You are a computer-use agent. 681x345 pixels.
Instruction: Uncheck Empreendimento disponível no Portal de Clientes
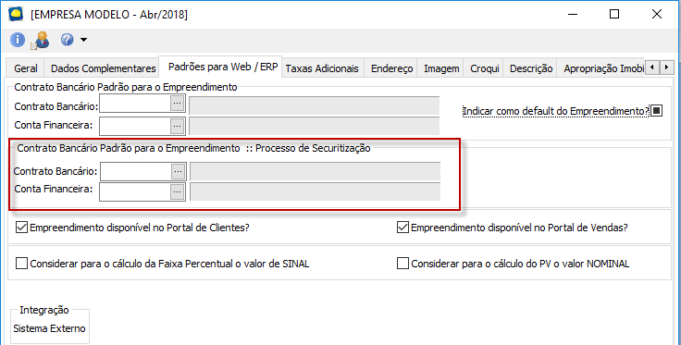coord(21,227)
